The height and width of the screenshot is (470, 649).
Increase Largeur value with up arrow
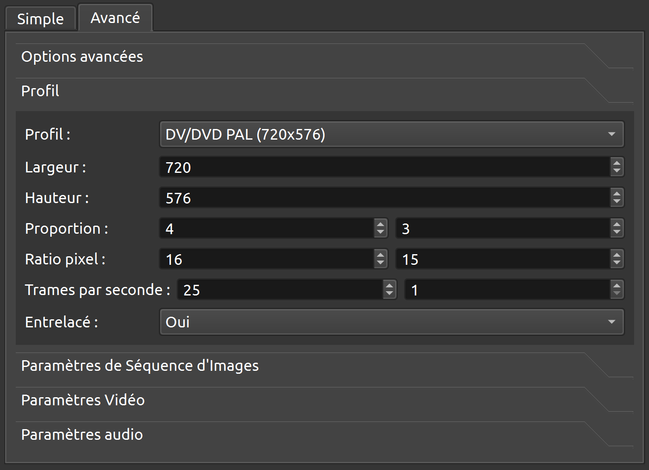coord(617,163)
